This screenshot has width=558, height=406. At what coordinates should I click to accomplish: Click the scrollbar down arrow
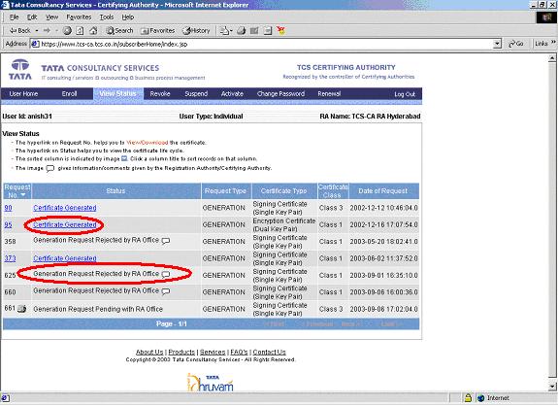click(x=552, y=386)
